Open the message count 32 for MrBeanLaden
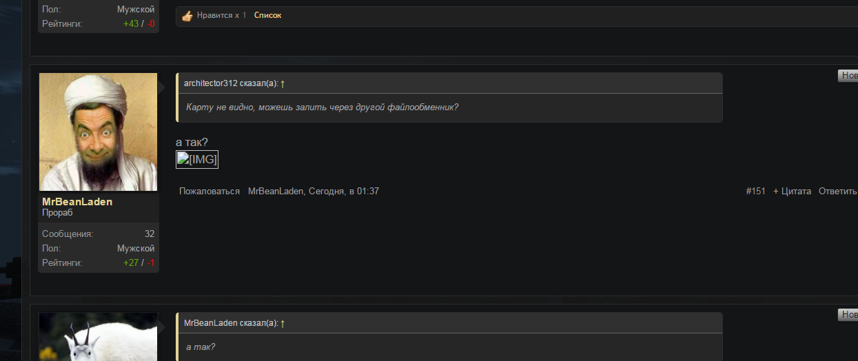858x361 pixels. [x=149, y=234]
